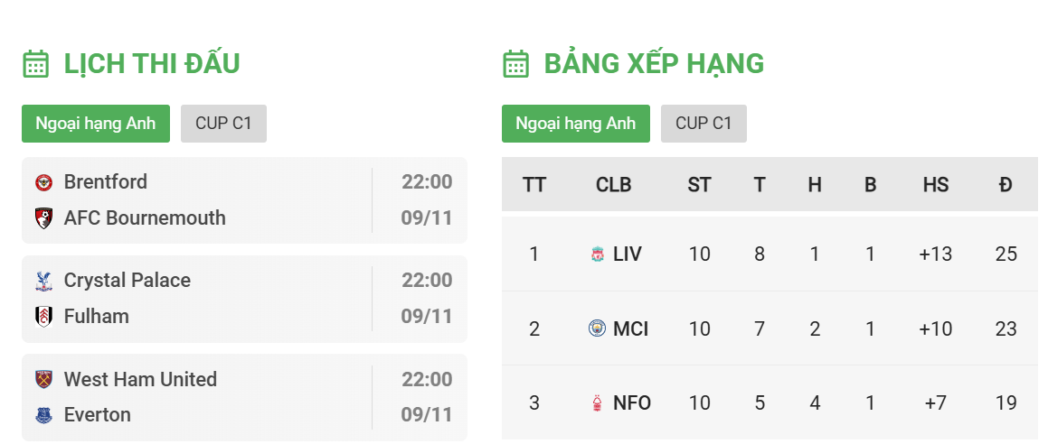This screenshot has height=444, width=1048.
Task: Open West Ham United vs Everton match
Action: 245,397
